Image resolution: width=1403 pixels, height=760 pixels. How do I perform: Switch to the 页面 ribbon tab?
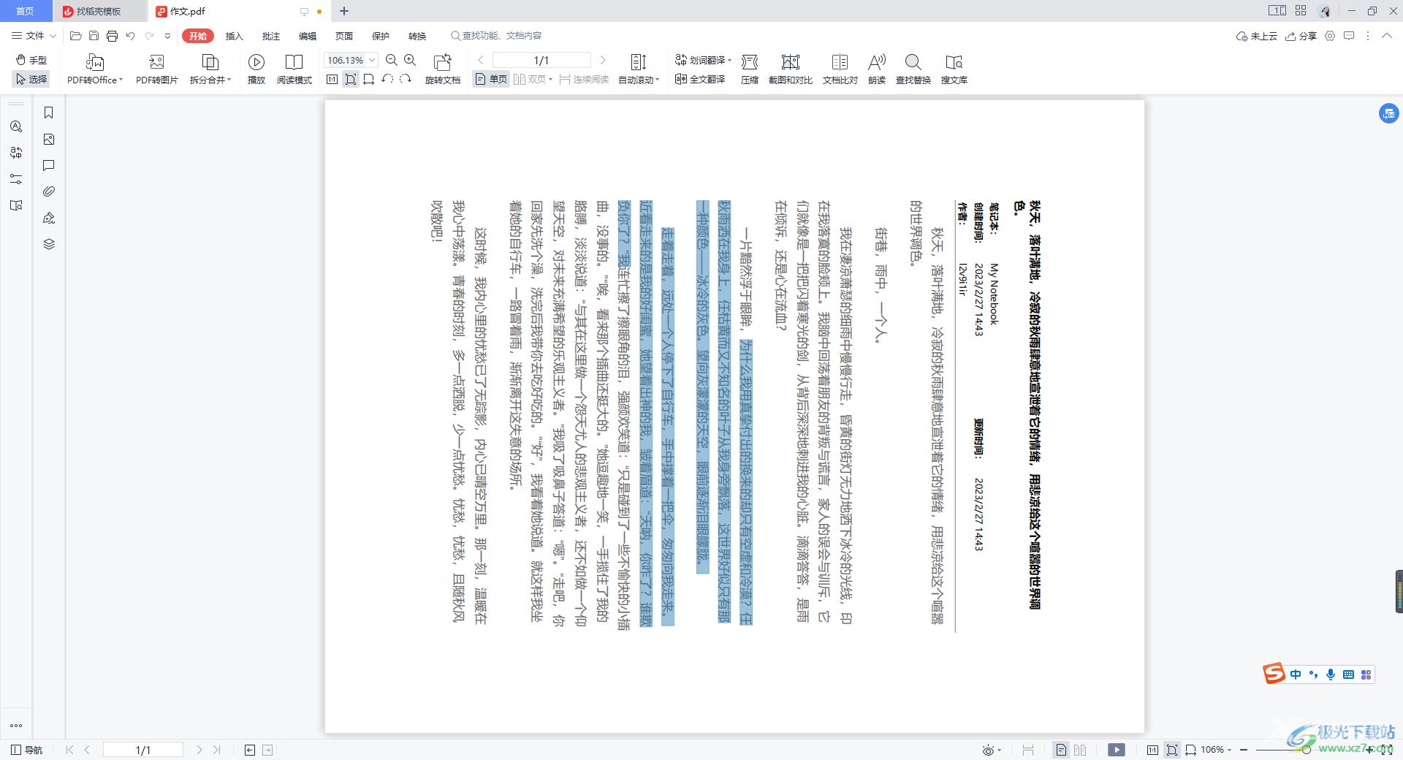click(x=343, y=36)
